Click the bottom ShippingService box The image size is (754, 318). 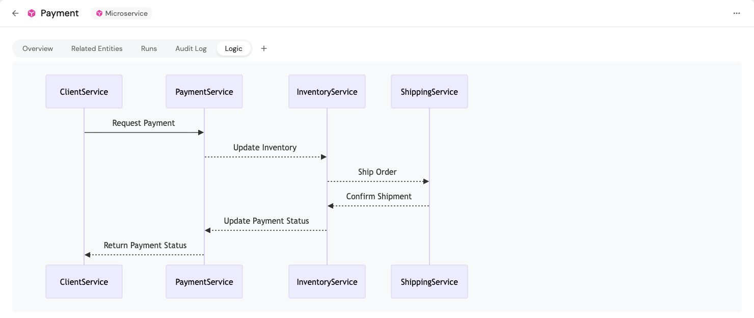point(429,282)
